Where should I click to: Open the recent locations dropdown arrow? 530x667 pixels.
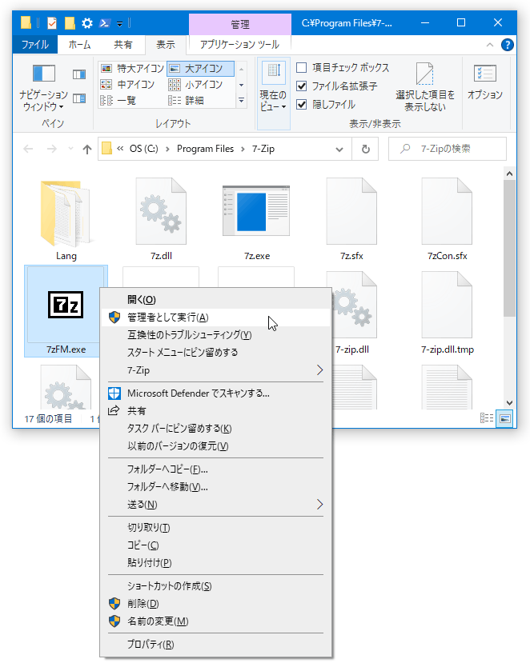70,149
